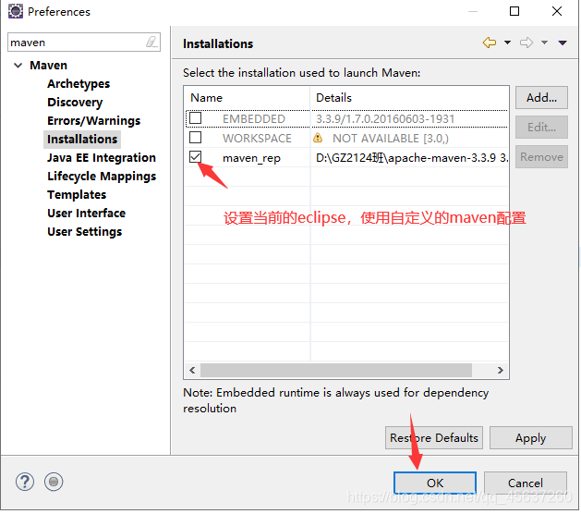Screen dimensions: 581x514
Task: Click the Edit... button
Action: click(x=541, y=128)
